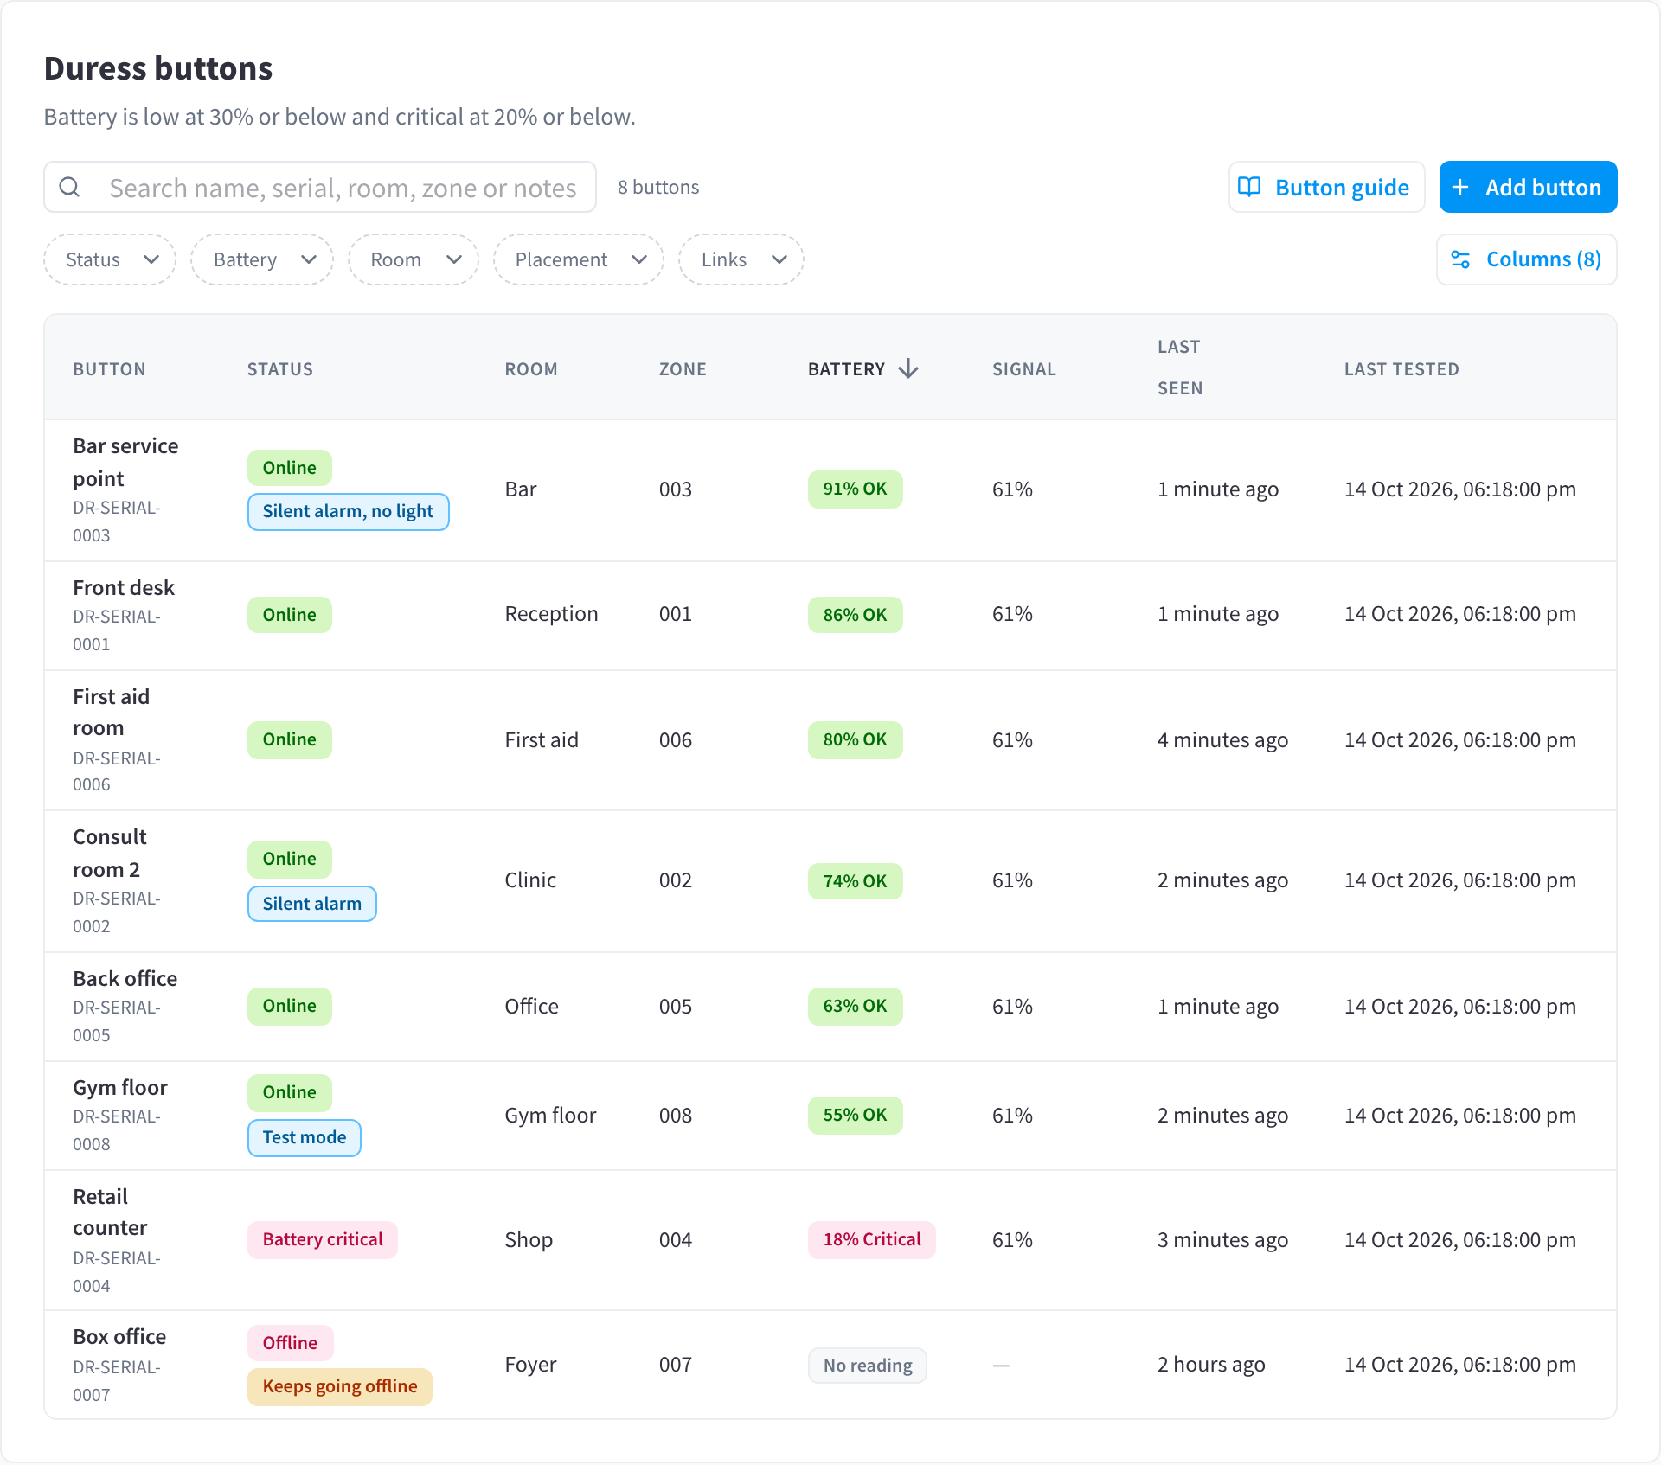Sort by the Status column header
Screen dimensions: 1661x1465
coord(280,369)
